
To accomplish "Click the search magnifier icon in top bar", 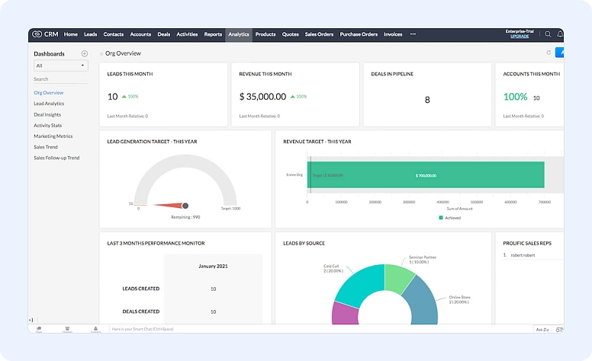I will 548,34.
